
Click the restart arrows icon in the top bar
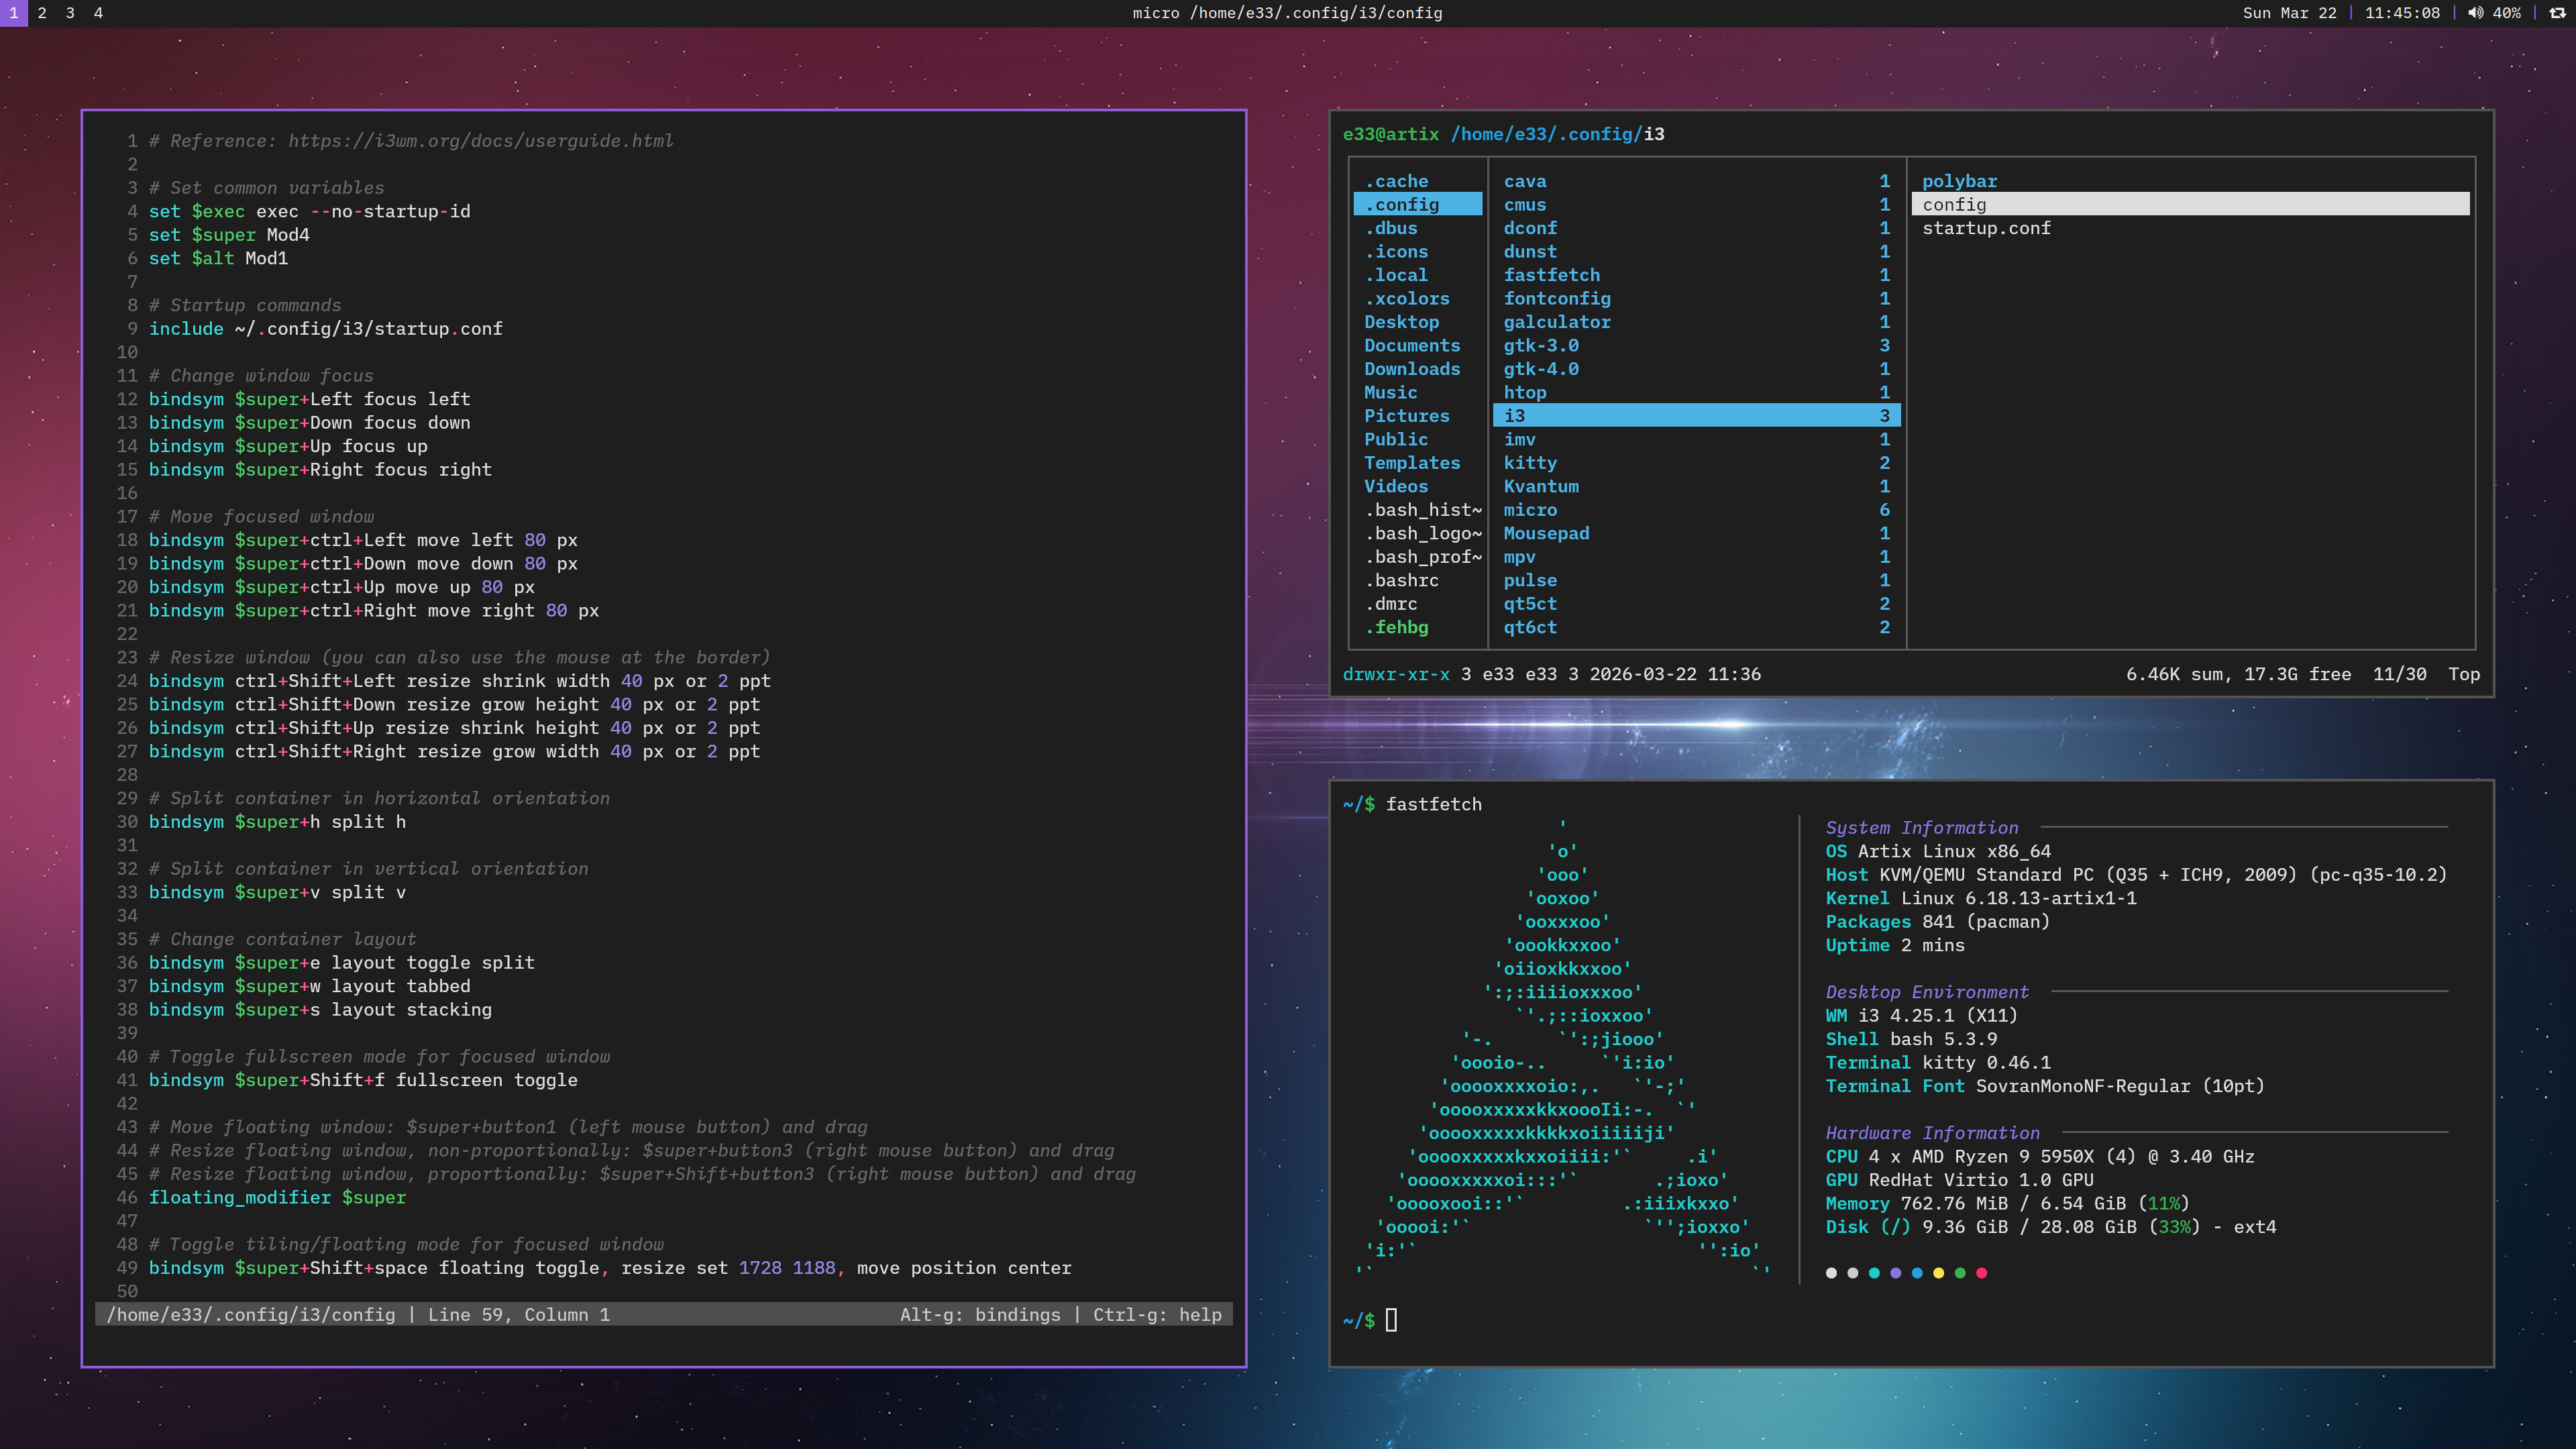(2557, 13)
